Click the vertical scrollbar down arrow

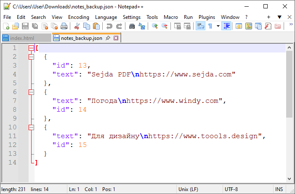click(x=289, y=179)
